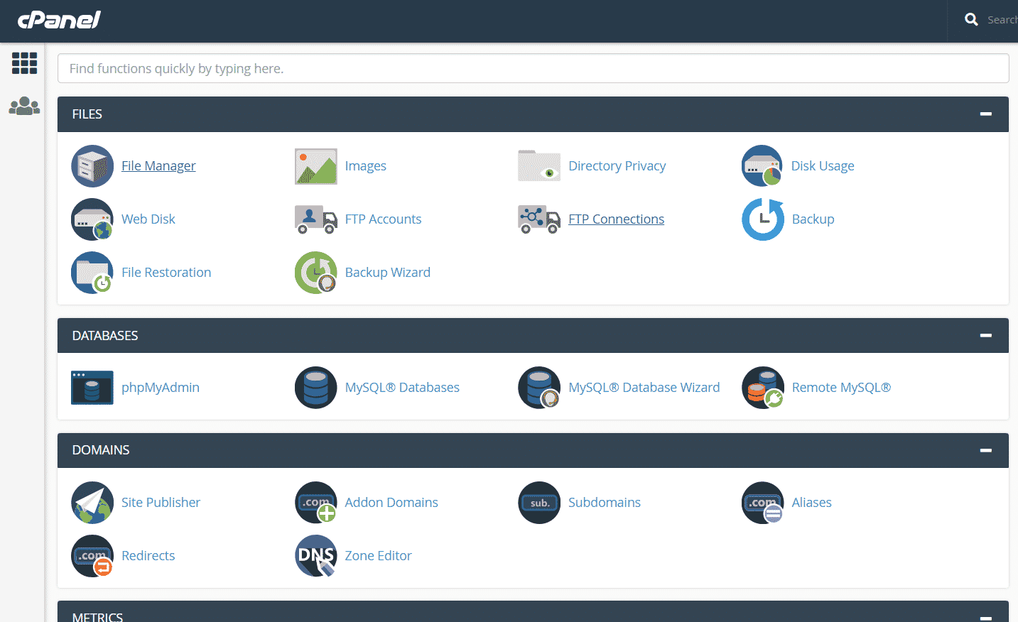Open User Manager people icon in sidebar
This screenshot has width=1018, height=622.
pos(24,106)
